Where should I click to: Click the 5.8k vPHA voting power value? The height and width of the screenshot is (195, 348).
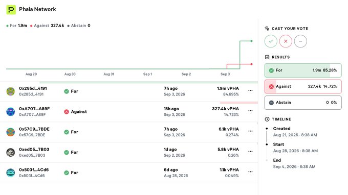click(x=228, y=150)
